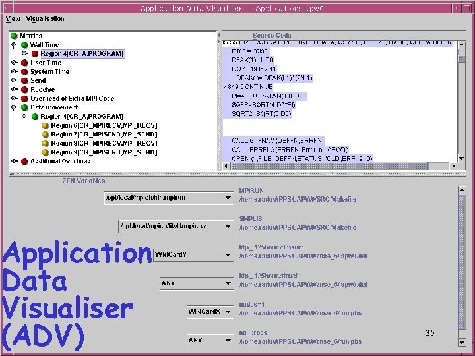
Task: Click the red System Time status icon
Action: tap(24, 72)
